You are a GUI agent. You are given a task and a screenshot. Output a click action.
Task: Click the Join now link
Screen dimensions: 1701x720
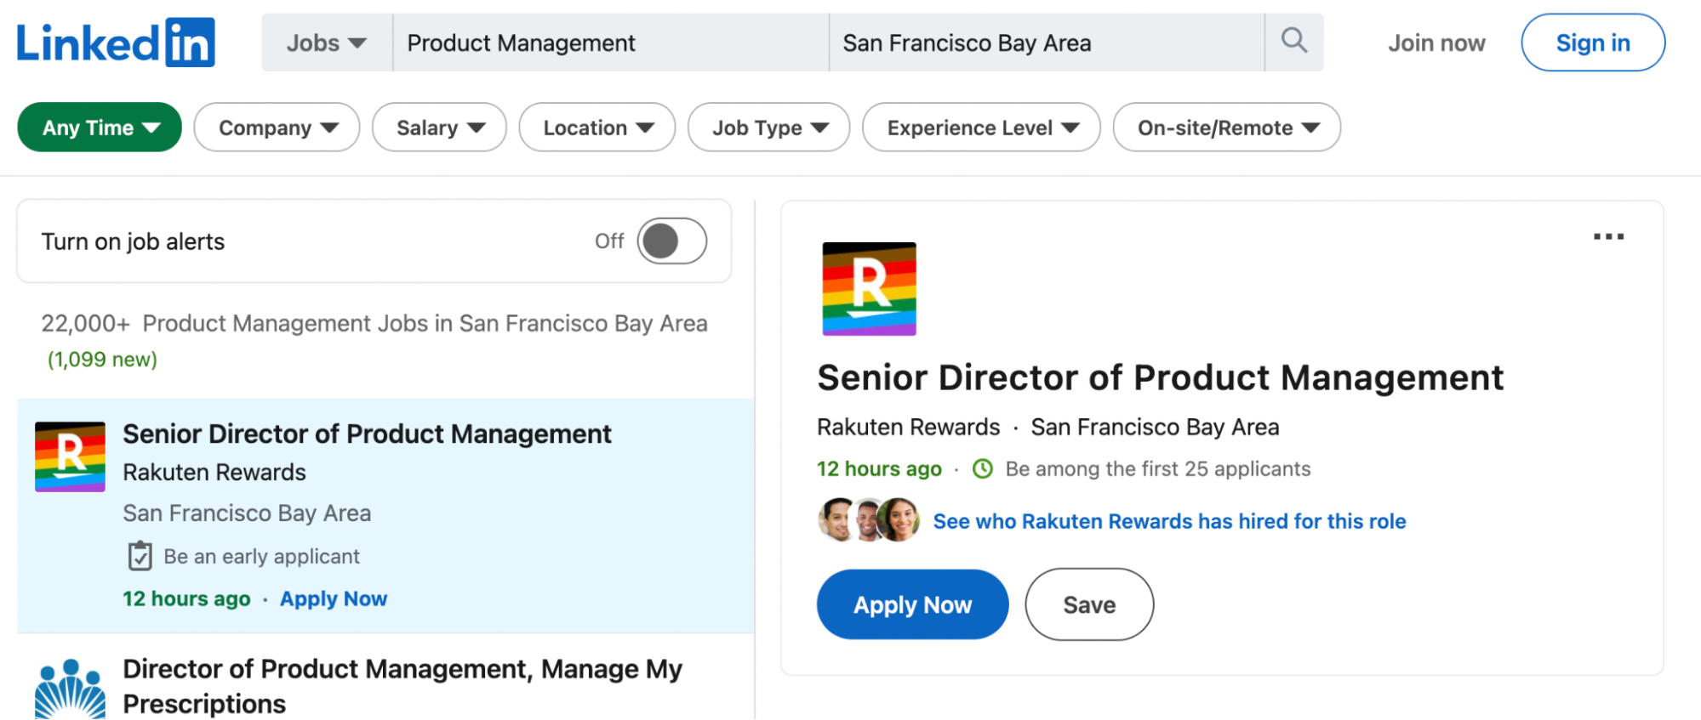(1436, 43)
